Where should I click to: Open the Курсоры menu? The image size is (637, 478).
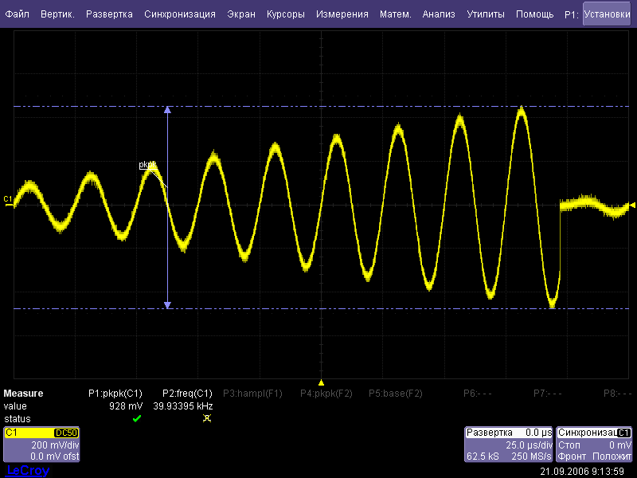coord(285,14)
